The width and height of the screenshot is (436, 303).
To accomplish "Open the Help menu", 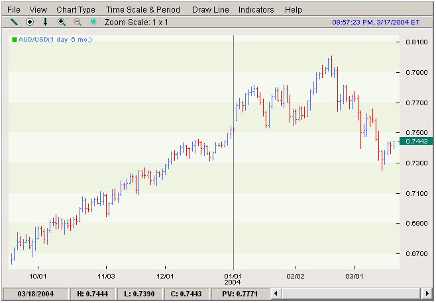I will click(293, 10).
